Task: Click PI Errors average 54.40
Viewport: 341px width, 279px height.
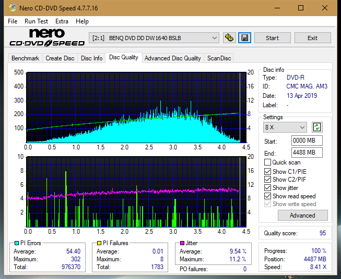Action: pyautogui.click(x=73, y=251)
